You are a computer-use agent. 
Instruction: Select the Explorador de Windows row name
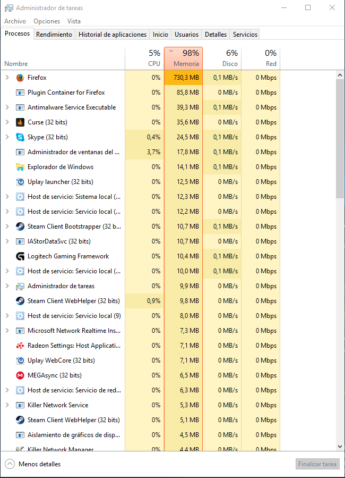(x=60, y=167)
